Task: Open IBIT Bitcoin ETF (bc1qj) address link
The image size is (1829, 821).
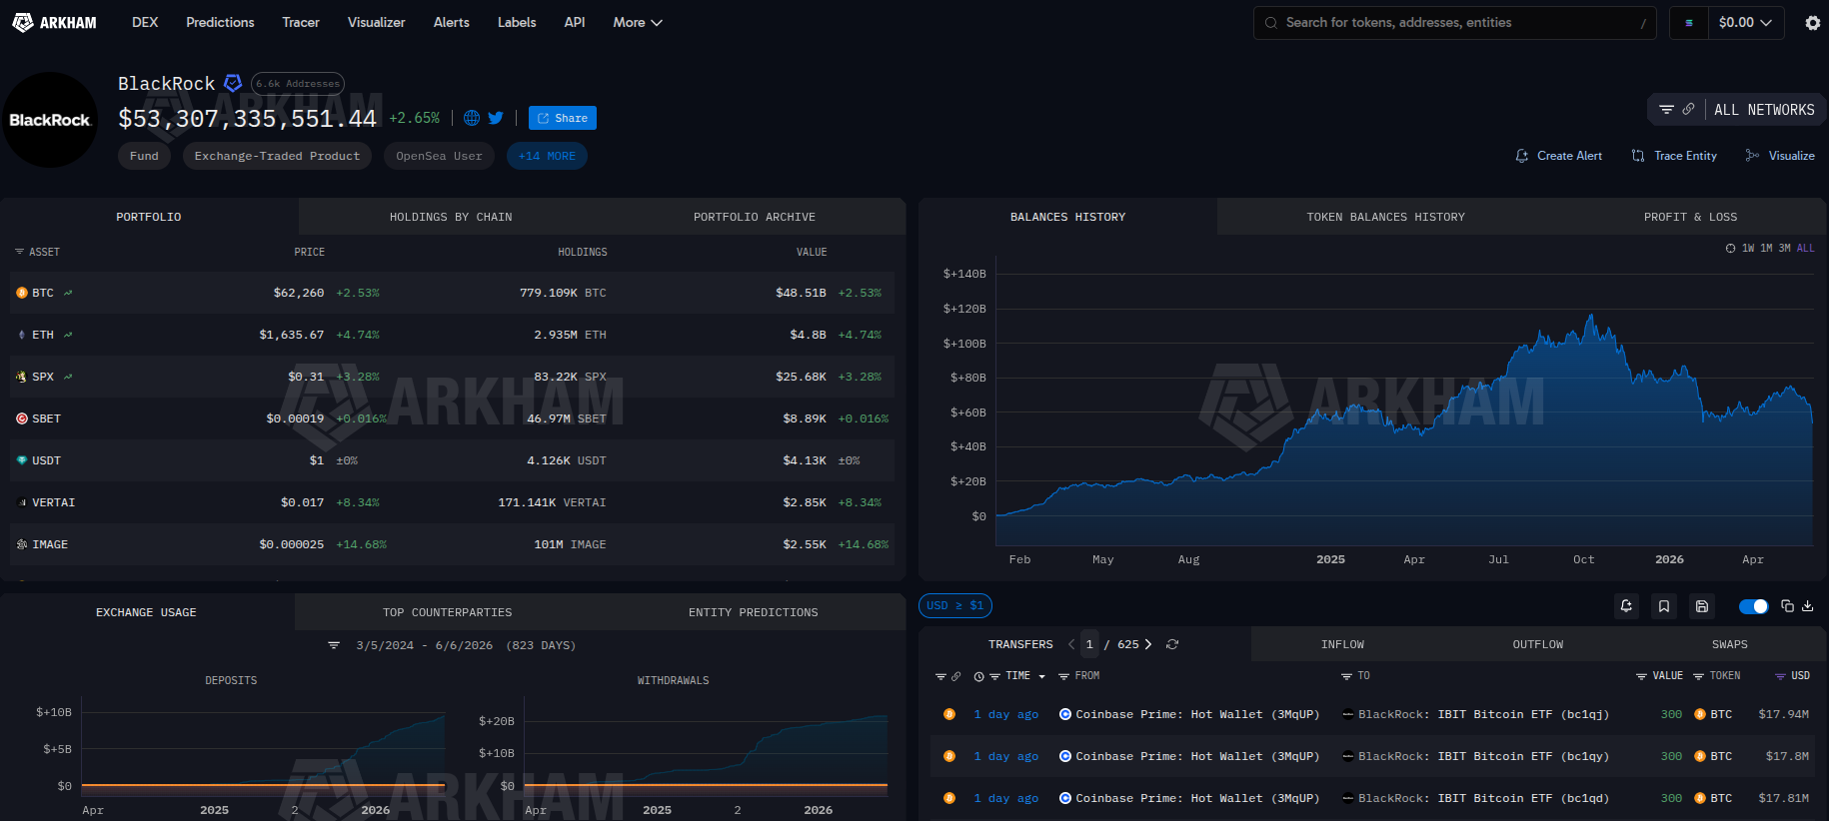Action: 1483,714
